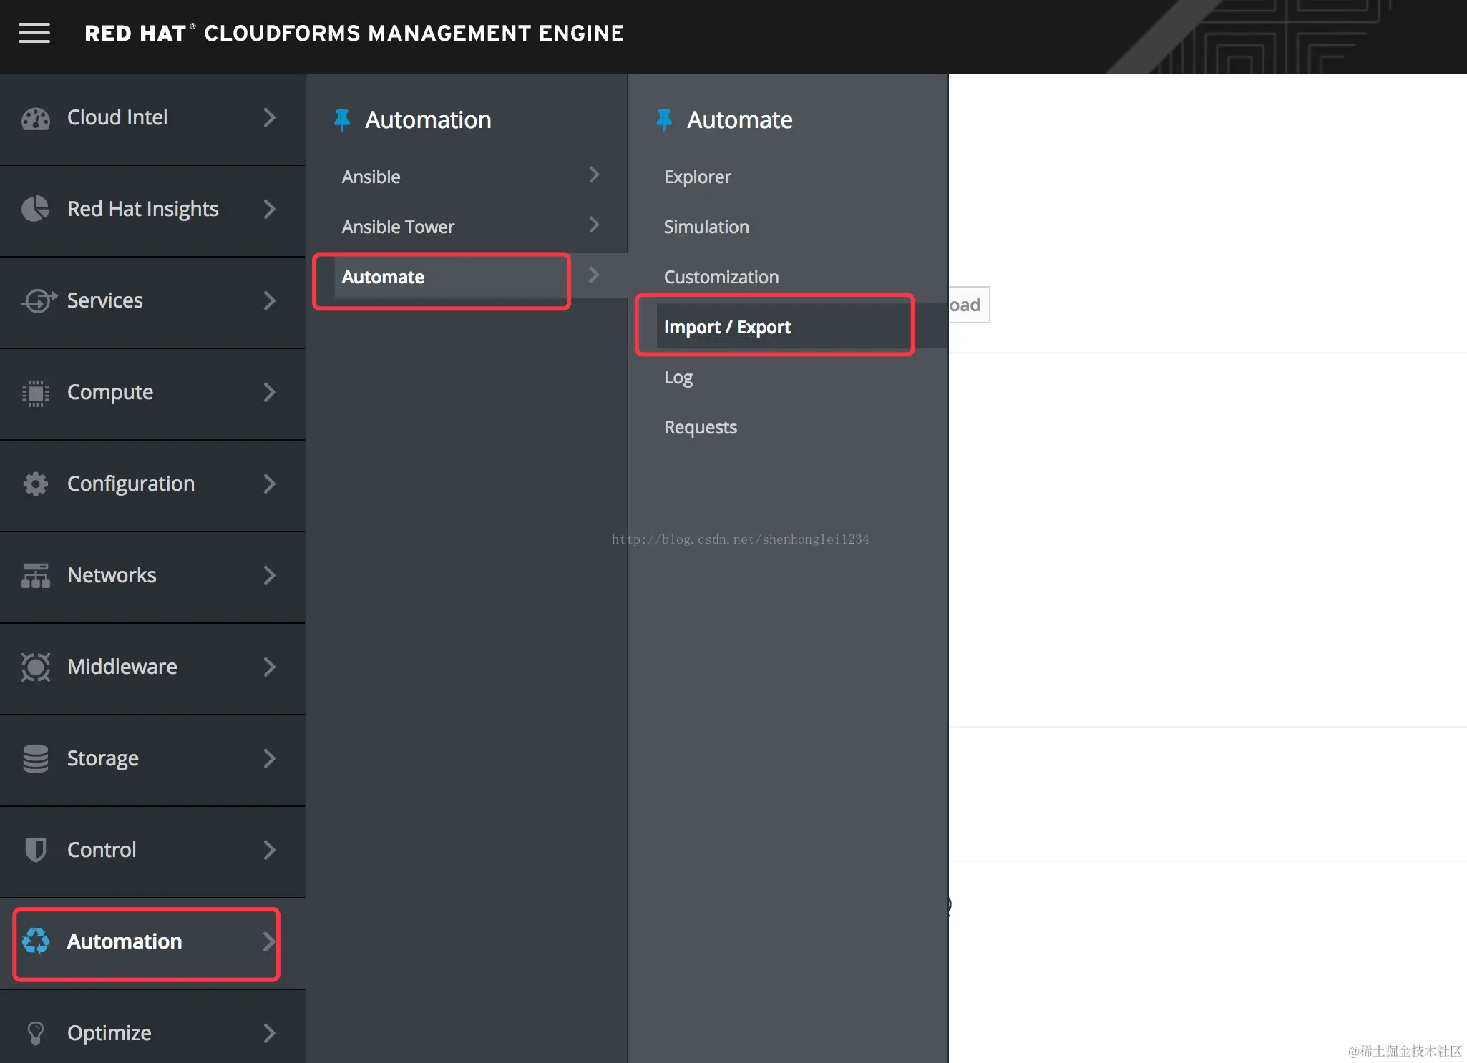This screenshot has width=1467, height=1063.
Task: Expand the Ansible Tower submenu chevron
Action: [x=593, y=225]
